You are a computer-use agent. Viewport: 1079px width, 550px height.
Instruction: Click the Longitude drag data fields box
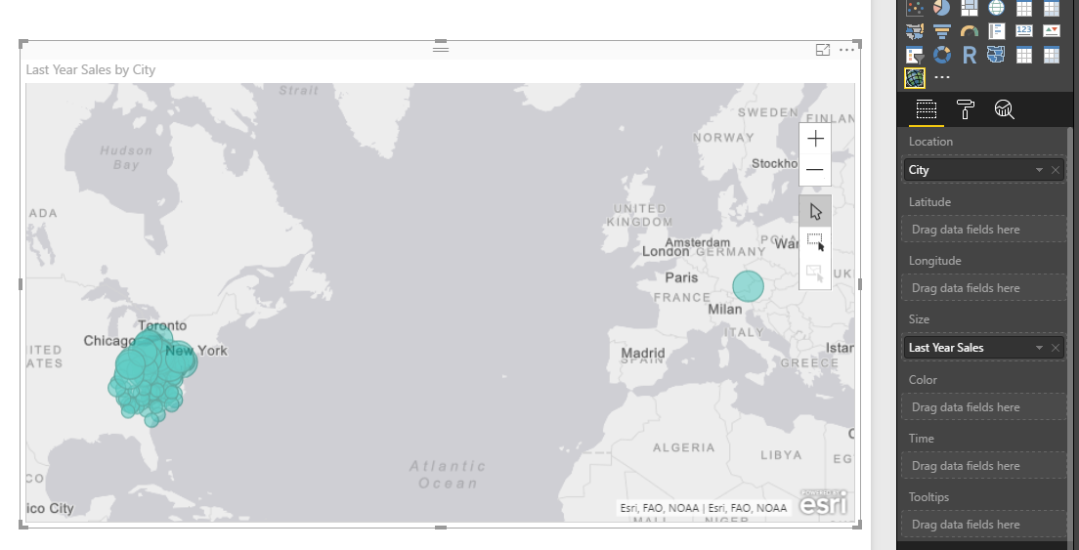983,288
